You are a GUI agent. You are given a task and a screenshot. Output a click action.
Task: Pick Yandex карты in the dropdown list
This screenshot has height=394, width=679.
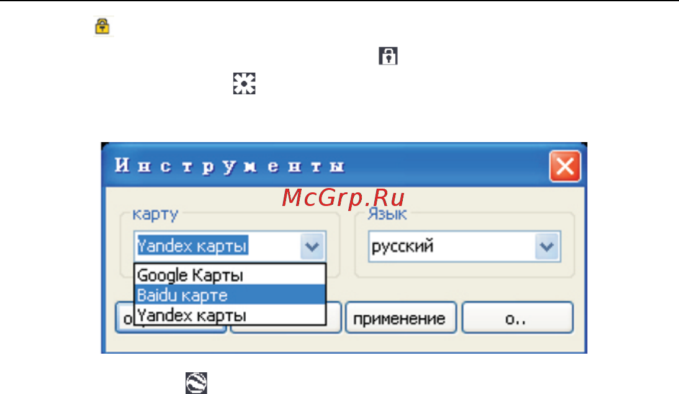[230, 315]
